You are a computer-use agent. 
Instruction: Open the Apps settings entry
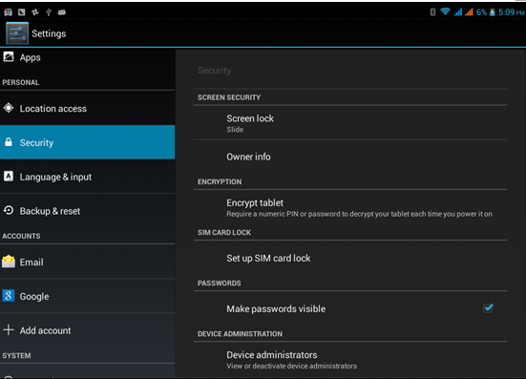pos(88,57)
